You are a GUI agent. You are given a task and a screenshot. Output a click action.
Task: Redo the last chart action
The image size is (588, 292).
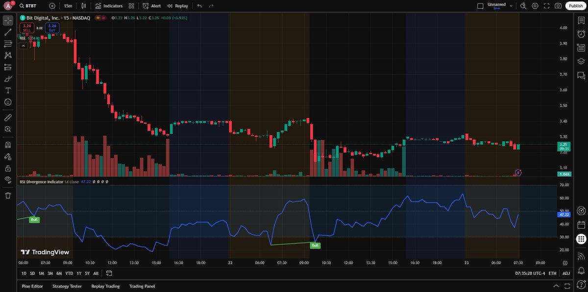[x=211, y=6]
